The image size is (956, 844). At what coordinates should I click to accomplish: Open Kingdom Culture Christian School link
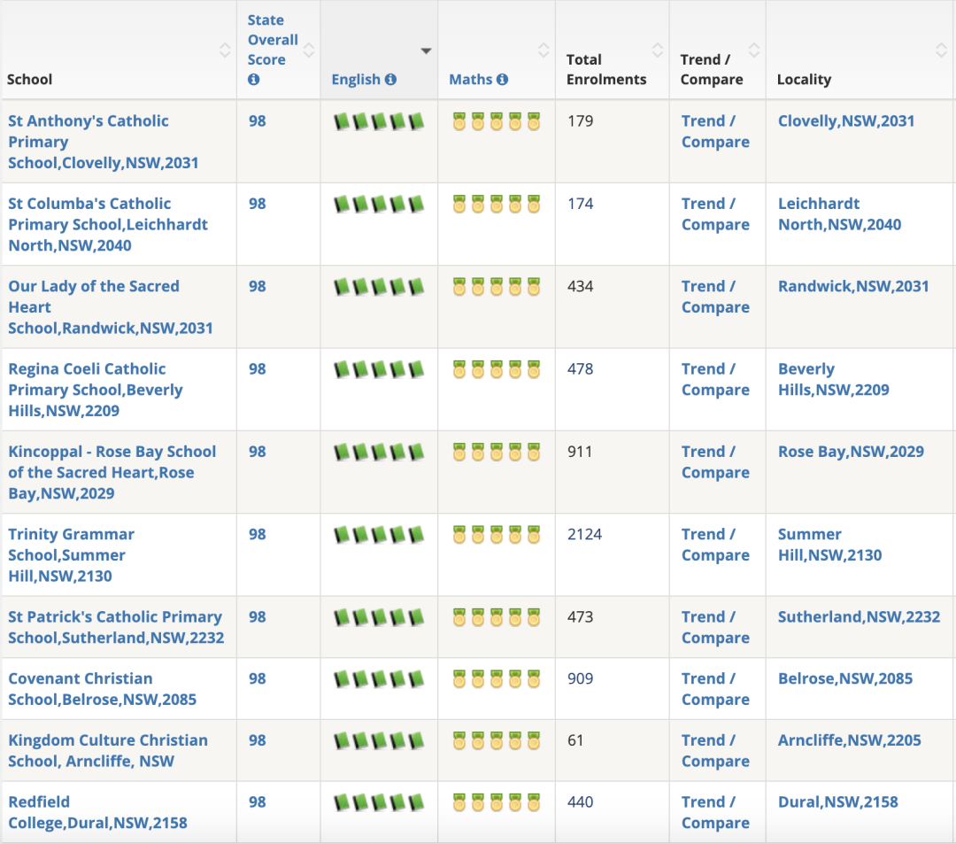point(108,750)
